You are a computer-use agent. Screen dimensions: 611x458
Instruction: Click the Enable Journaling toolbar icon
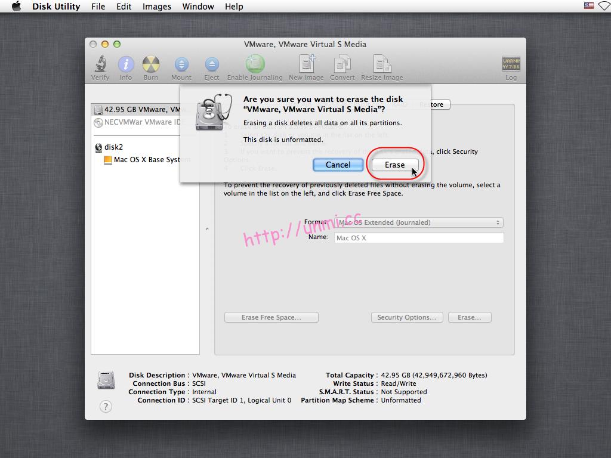[255, 66]
